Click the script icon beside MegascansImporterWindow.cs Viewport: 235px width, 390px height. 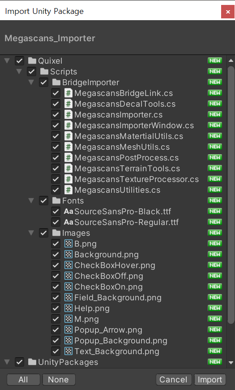coord(68,126)
